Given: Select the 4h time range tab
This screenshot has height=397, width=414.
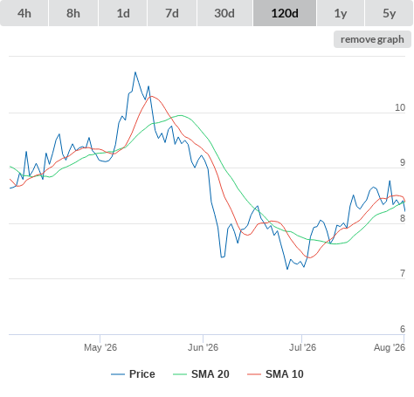Looking at the screenshot, I should pos(24,13).
